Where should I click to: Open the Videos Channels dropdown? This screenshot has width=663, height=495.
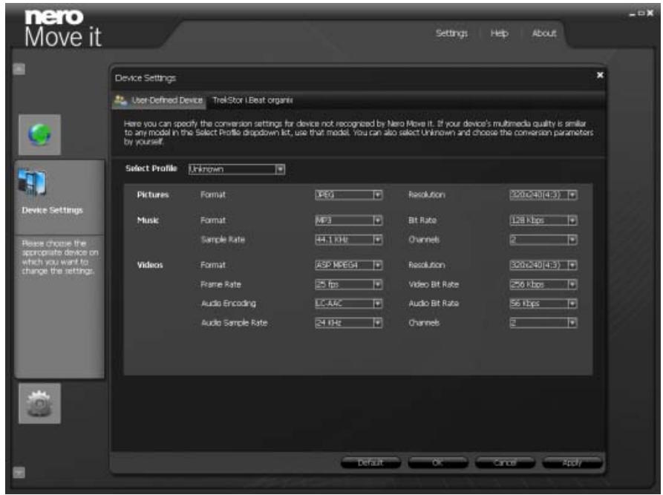[543, 323]
